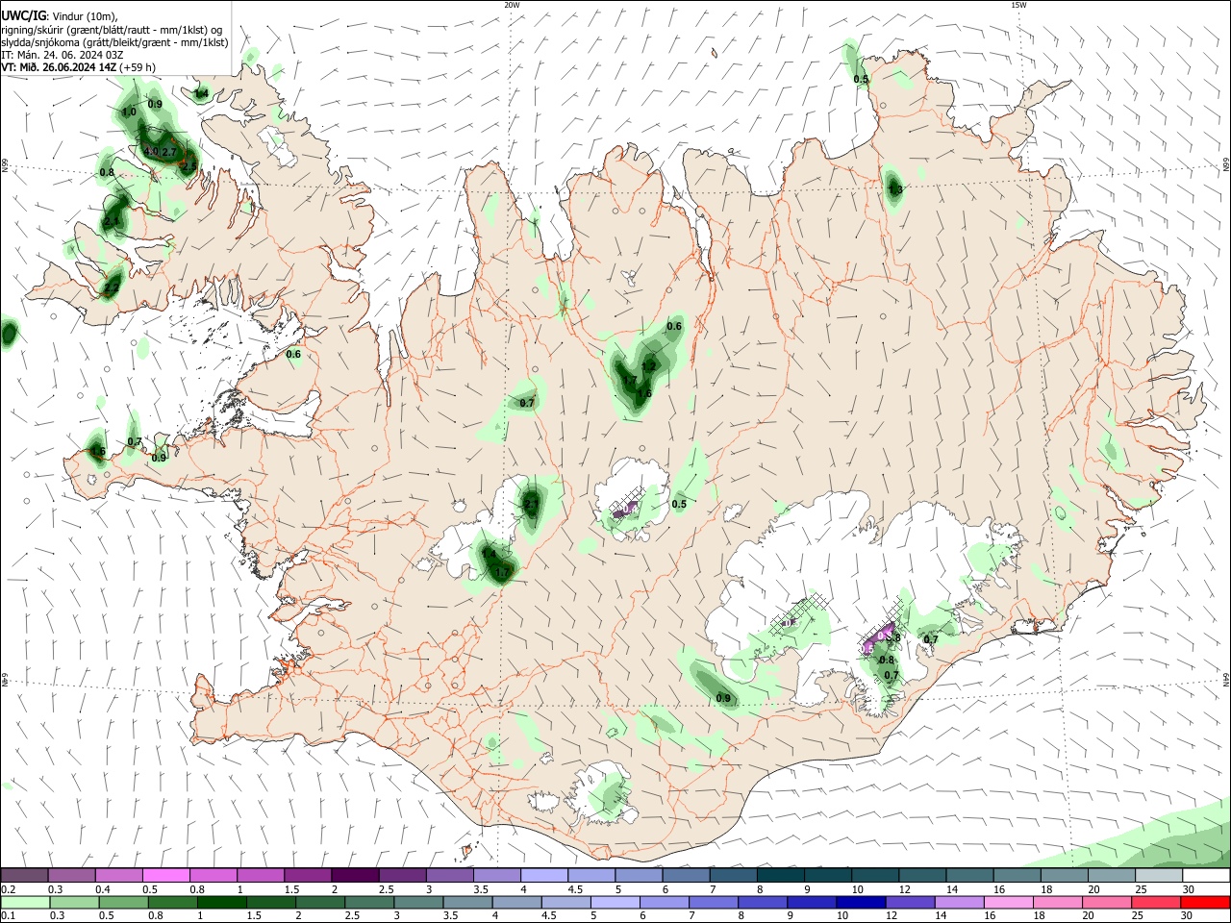Viewport: 1231px width, 923px height.
Task: Click the 1.0 precipitation value
Action: click(x=129, y=112)
